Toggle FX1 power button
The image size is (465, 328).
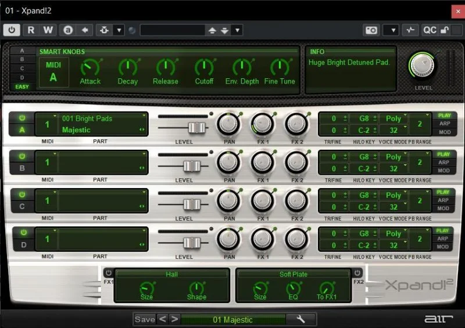click(109, 273)
